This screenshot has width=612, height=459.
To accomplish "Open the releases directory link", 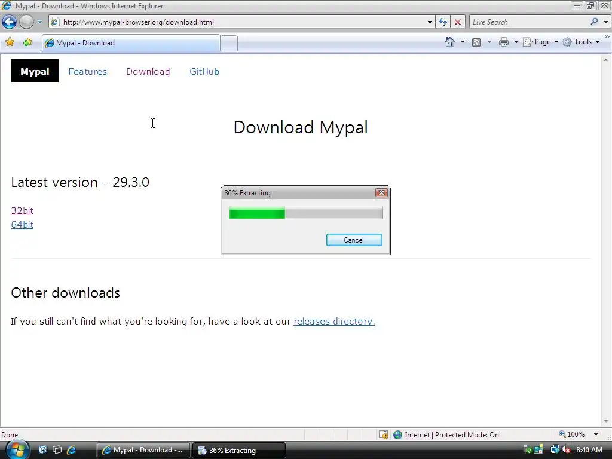I will 334,321.
